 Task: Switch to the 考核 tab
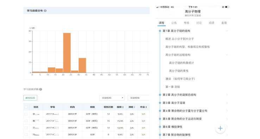click(186, 23)
